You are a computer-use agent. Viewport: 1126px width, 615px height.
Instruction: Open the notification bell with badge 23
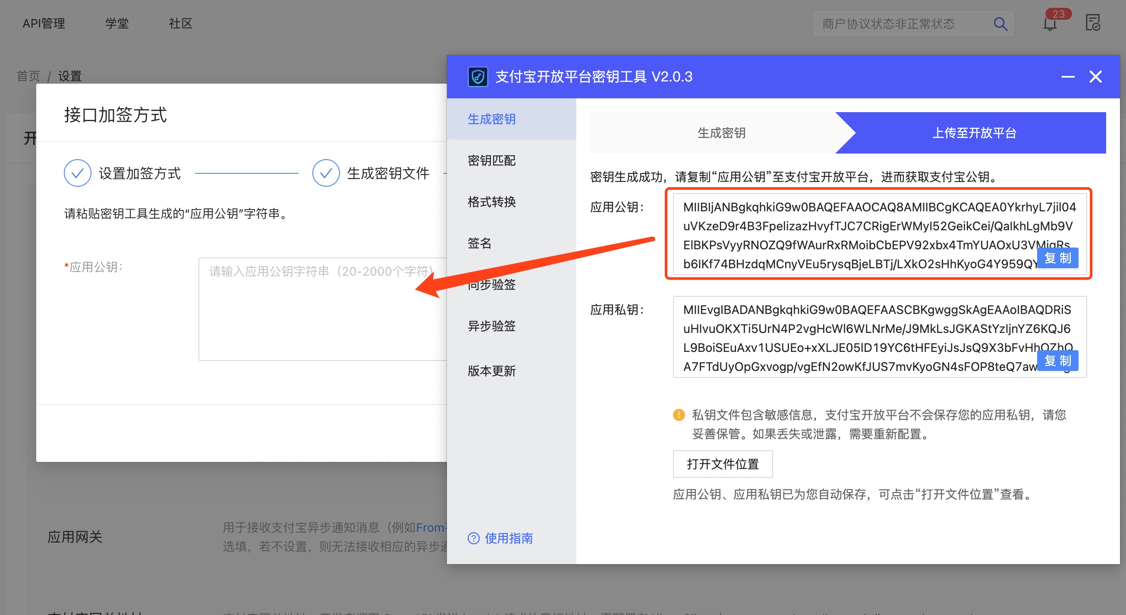(x=1050, y=24)
